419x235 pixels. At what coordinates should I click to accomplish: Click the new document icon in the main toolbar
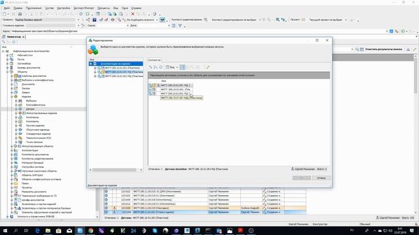pyautogui.click(x=5, y=14)
